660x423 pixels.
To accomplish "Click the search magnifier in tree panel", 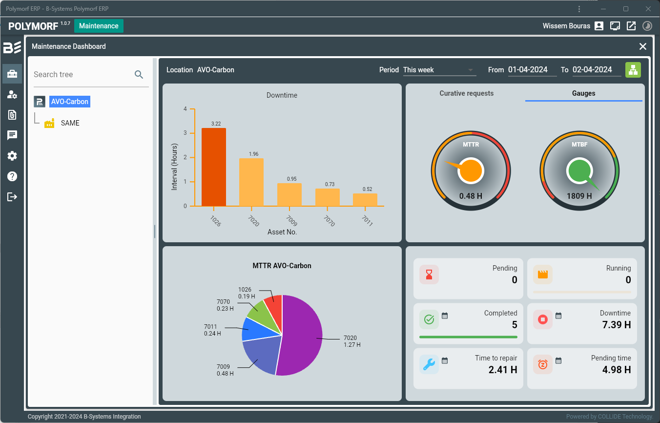I will [139, 74].
